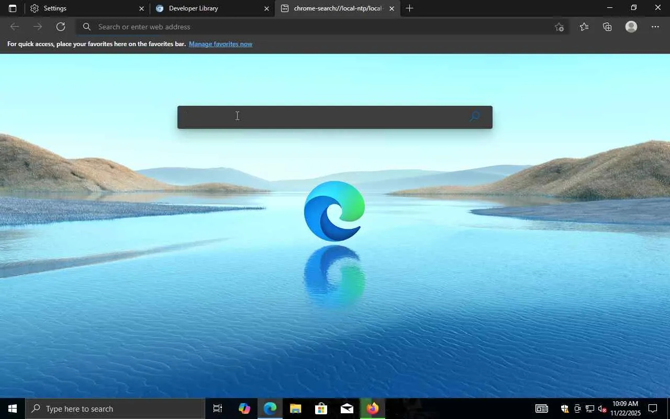Open the Windows Start menu
Image resolution: width=670 pixels, height=419 pixels.
point(13,409)
